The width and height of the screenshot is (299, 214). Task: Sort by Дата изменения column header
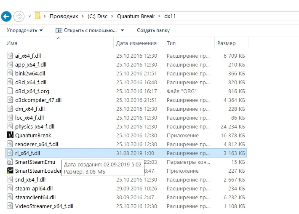[x=136, y=43]
